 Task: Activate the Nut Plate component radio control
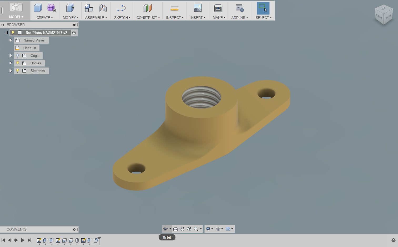(74, 33)
